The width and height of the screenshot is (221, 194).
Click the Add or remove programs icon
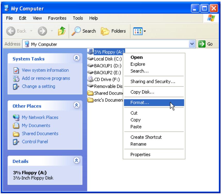[16, 79]
